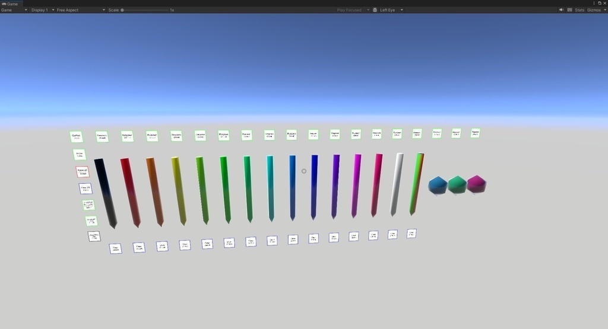Click the purple pen
608x329 pixels.
335,186
